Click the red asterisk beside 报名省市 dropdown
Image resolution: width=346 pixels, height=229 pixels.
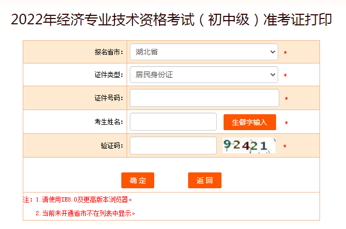(285, 53)
